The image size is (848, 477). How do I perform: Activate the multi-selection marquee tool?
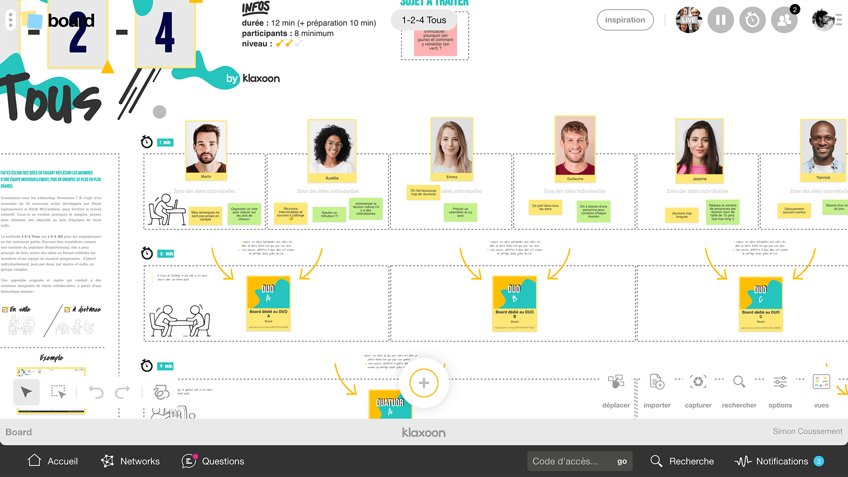click(58, 392)
